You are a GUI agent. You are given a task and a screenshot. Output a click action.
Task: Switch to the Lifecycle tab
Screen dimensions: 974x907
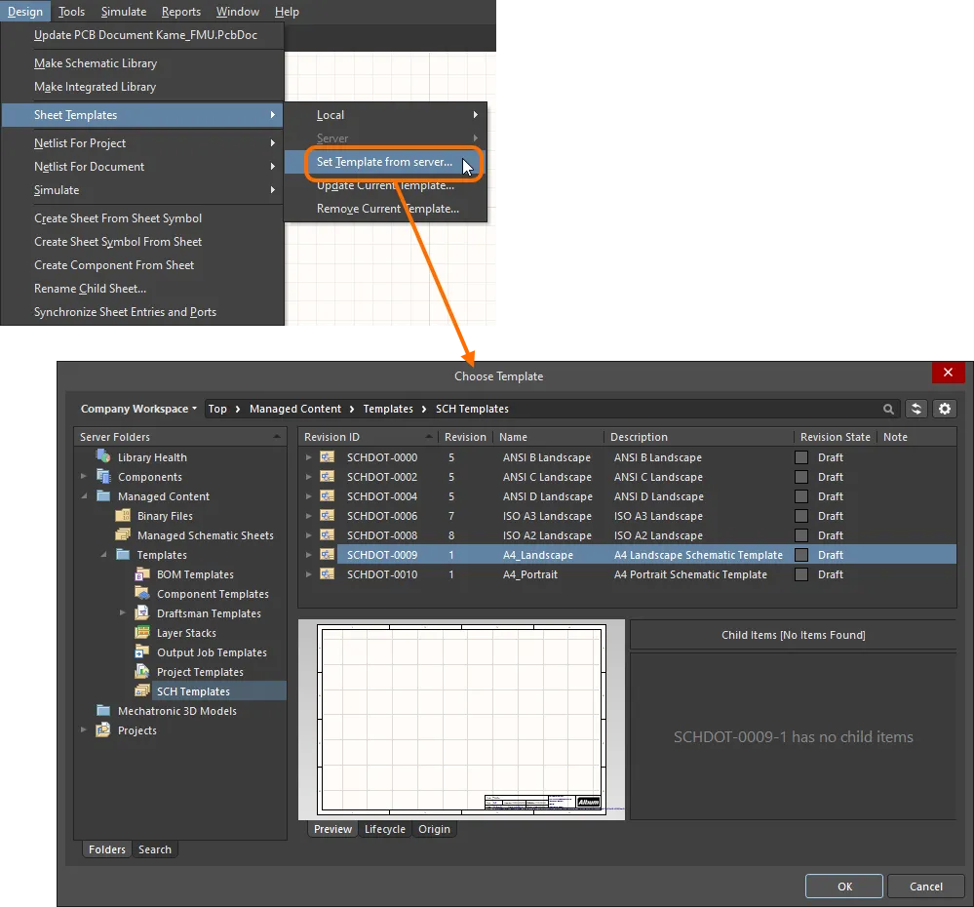384,829
